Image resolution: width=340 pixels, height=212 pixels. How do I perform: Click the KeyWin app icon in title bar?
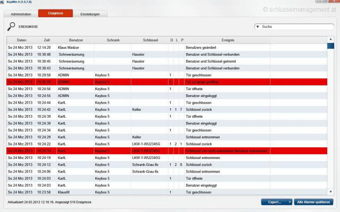3,2
